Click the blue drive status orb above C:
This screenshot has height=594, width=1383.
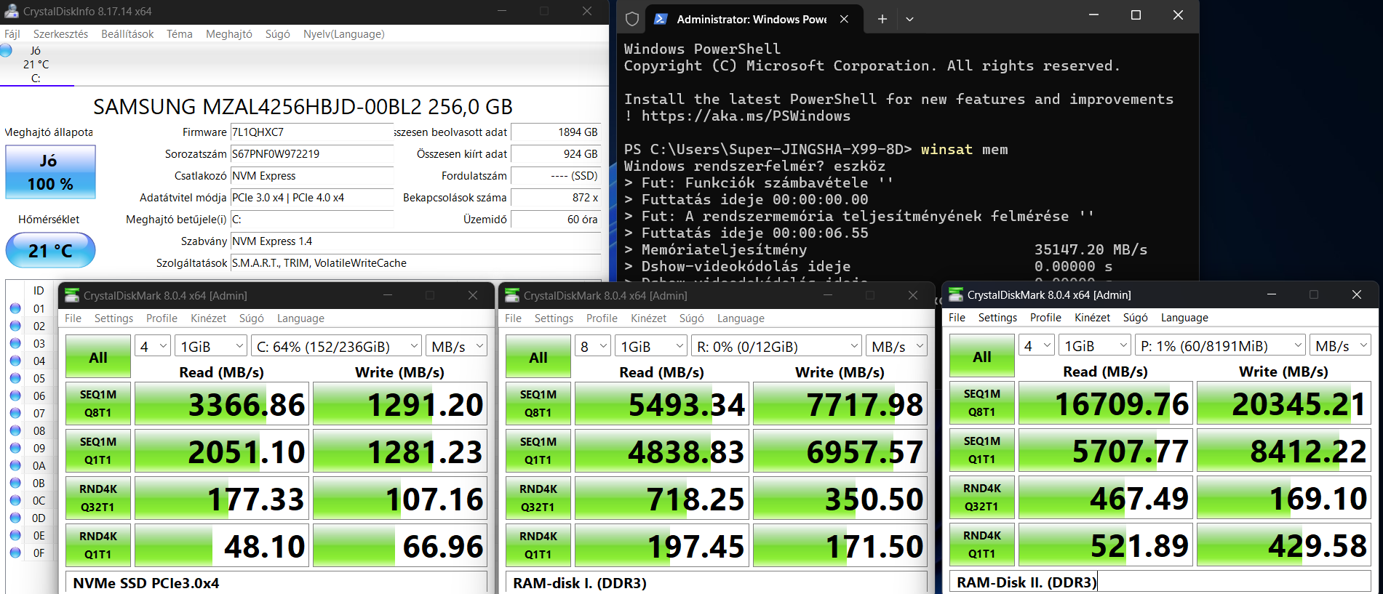6,50
